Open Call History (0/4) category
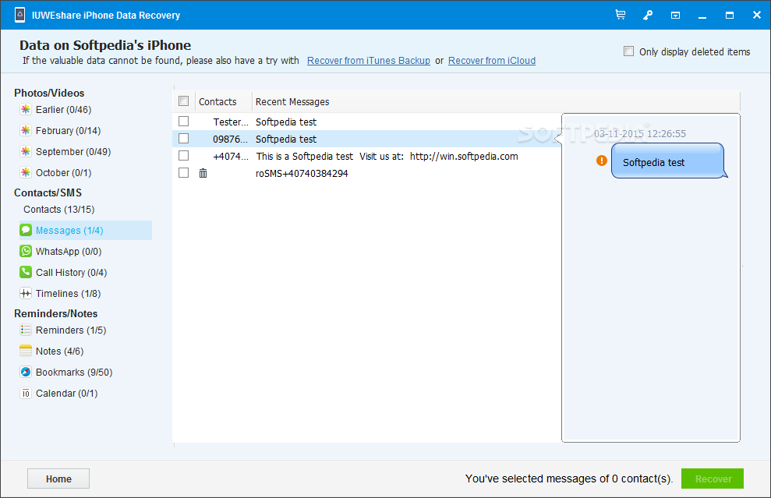 (71, 273)
